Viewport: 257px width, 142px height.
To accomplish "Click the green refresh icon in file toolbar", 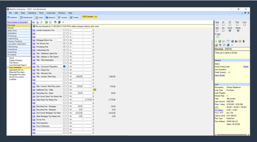I will click(x=56, y=22).
